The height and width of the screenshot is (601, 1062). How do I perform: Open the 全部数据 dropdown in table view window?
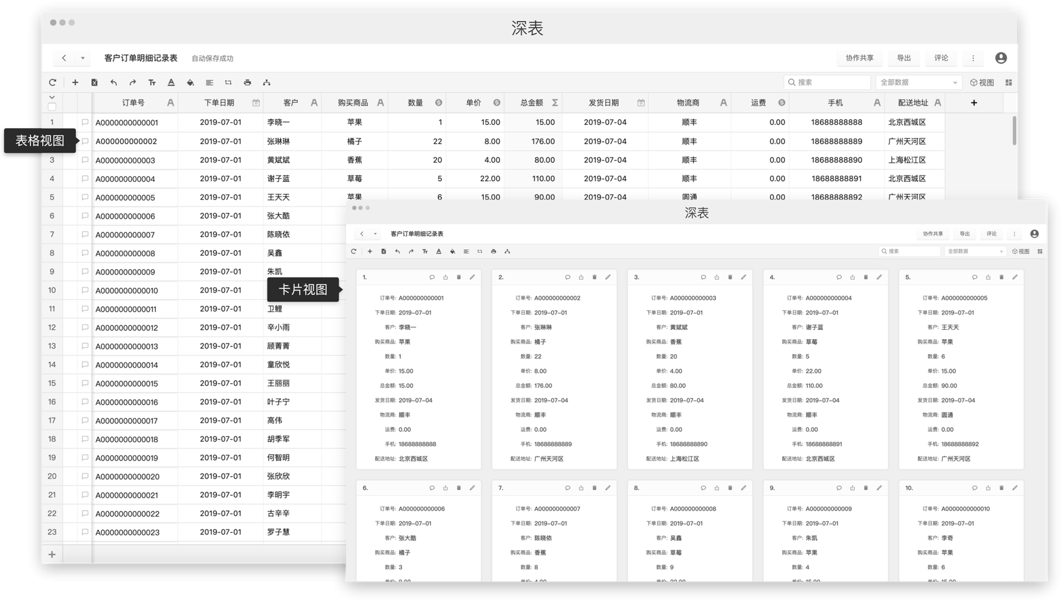(x=919, y=82)
